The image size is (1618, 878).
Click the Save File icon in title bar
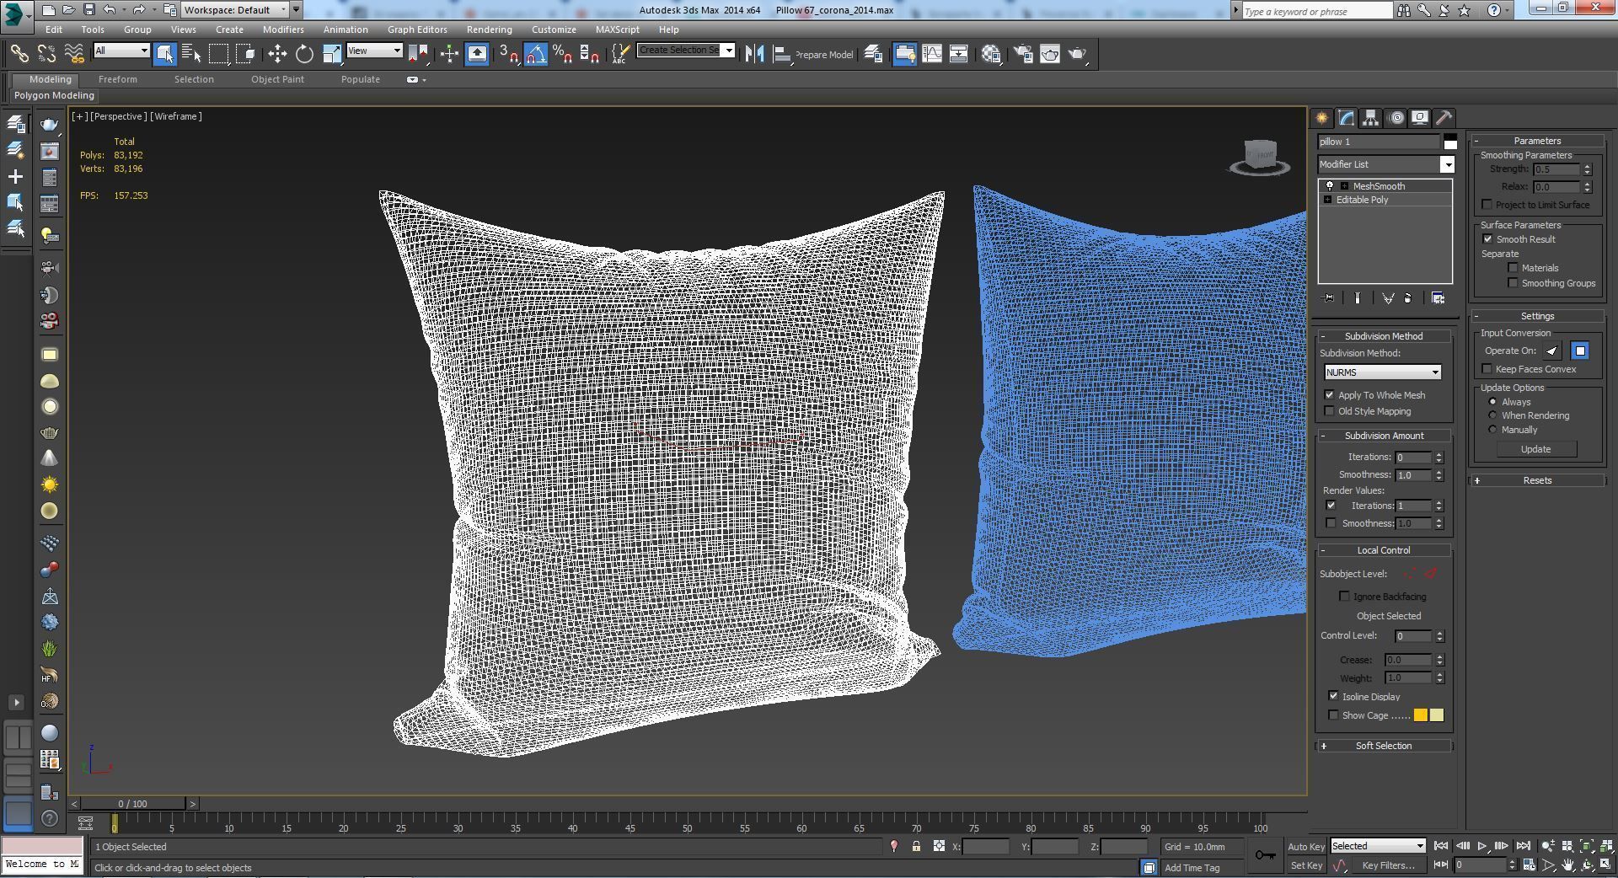88,10
